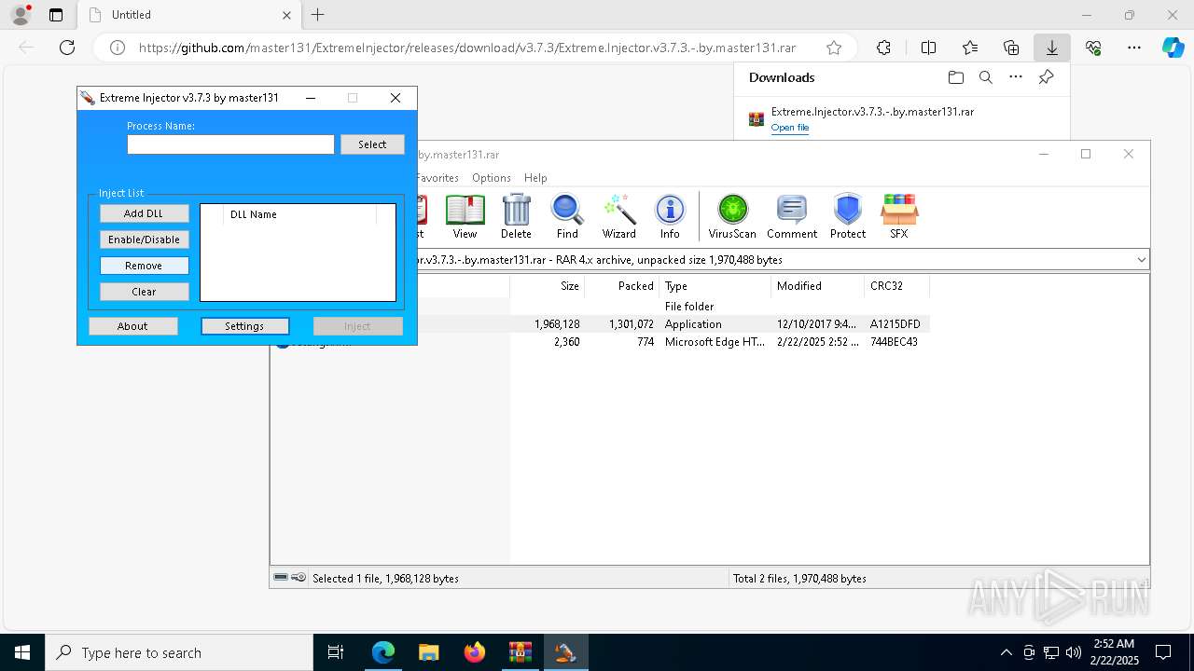Click the Open file link
1194x671 pixels.
790,128
